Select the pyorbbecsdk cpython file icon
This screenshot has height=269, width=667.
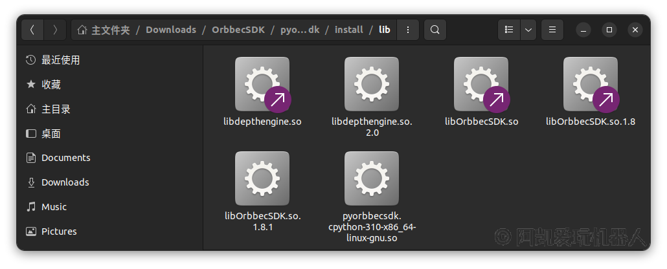[371, 178]
